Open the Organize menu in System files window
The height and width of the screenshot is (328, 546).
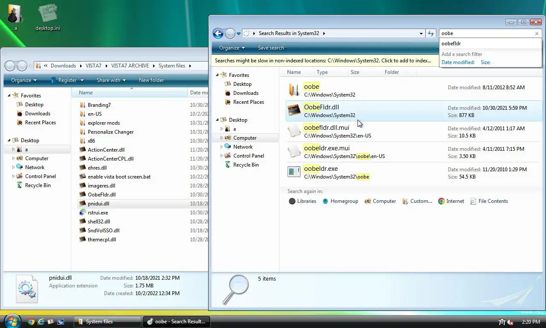(24, 80)
